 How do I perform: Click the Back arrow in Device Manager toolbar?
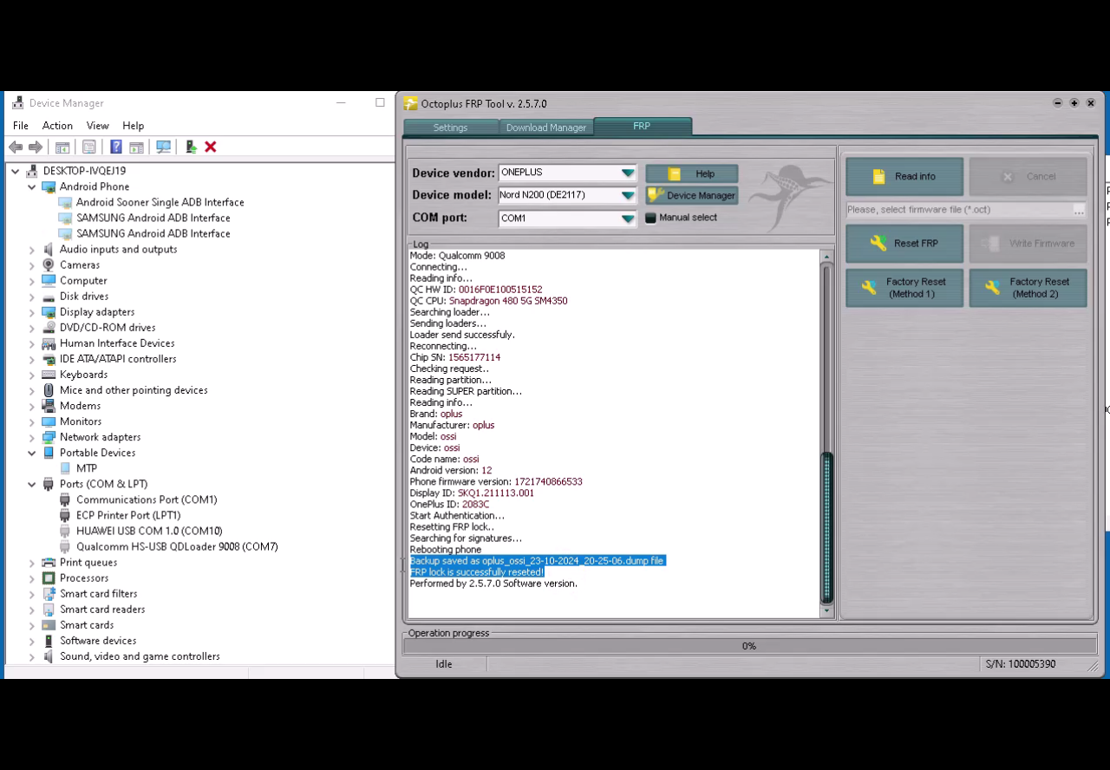[16, 147]
